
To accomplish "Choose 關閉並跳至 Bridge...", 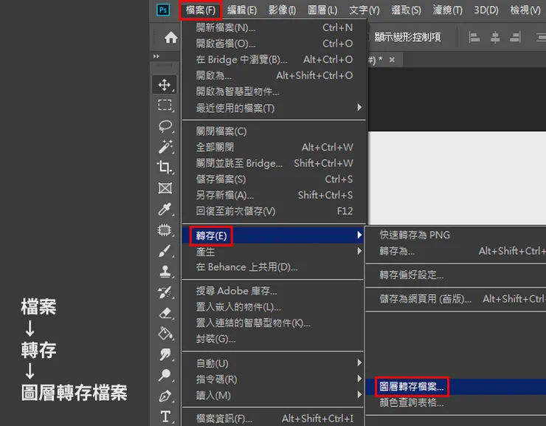I will point(274,163).
